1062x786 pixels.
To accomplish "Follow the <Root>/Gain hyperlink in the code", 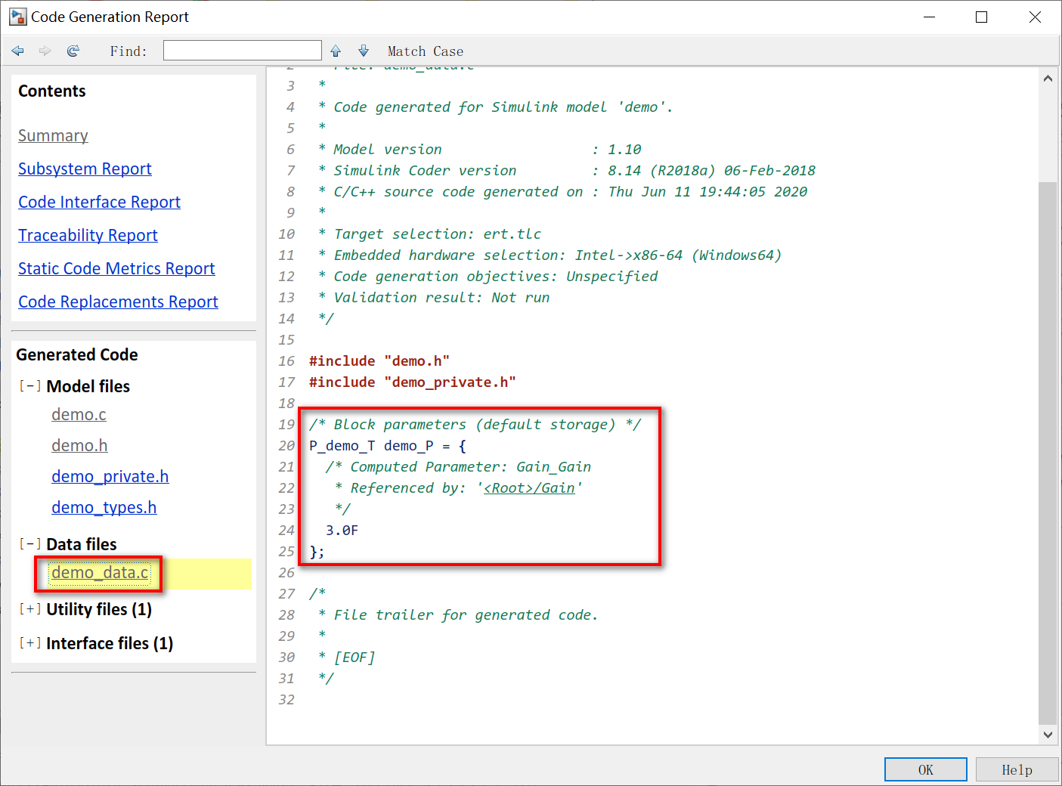I will coord(530,487).
